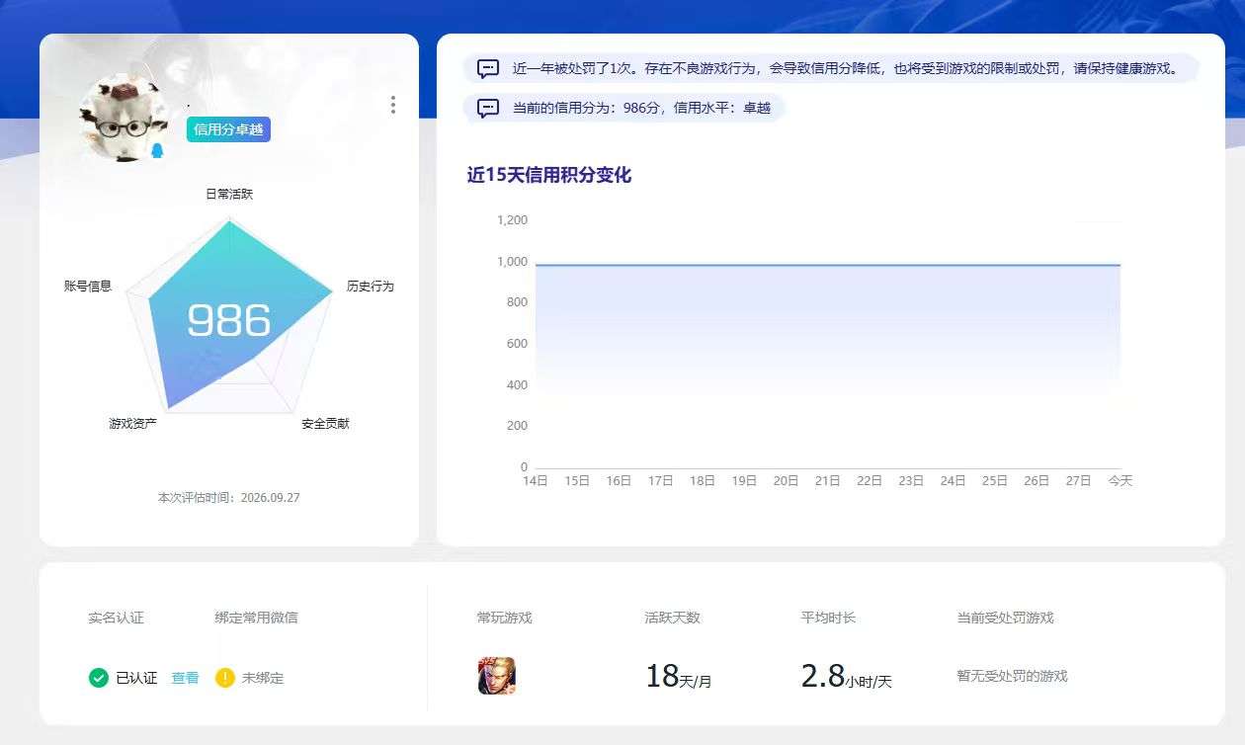The width and height of the screenshot is (1245, 745).
Task: Click the 今天 axis label on chart
Action: pos(1120,481)
